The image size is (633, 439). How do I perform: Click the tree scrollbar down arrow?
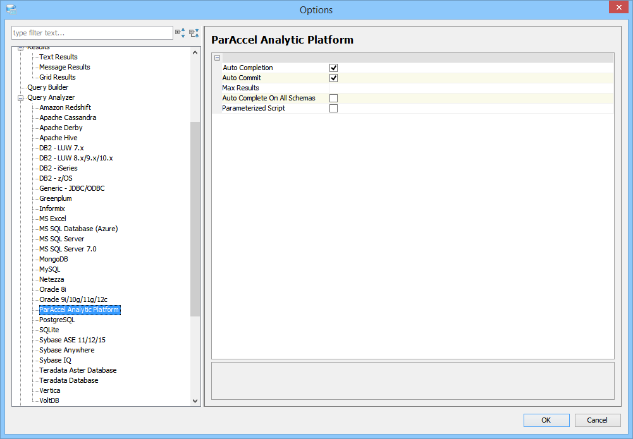[195, 400]
